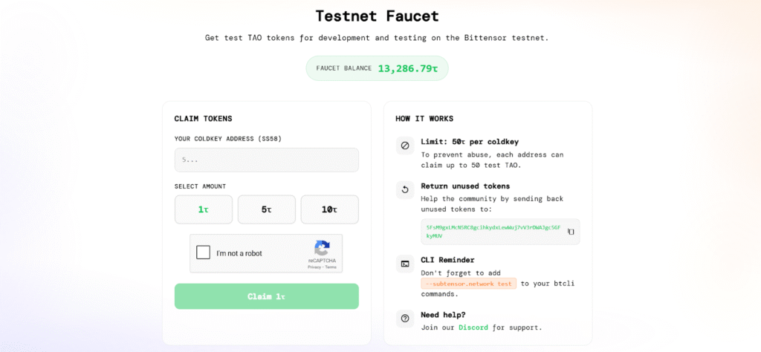Click the Faucet Balance badge

point(377,68)
